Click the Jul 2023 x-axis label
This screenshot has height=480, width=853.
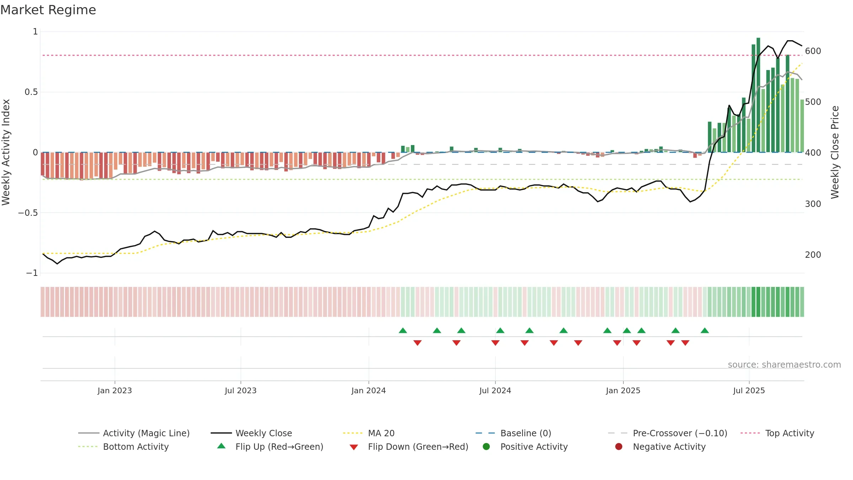click(x=241, y=391)
